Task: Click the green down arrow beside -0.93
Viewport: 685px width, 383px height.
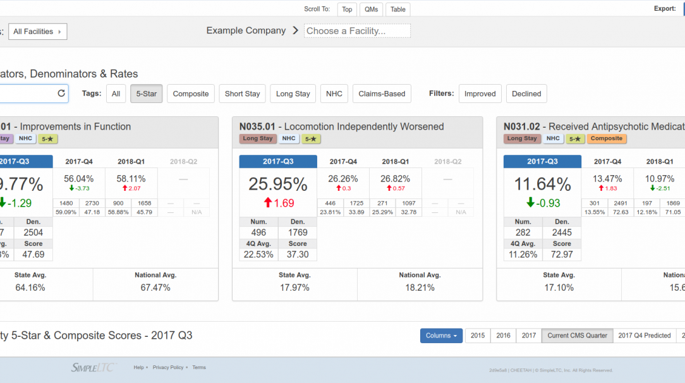Action: point(531,204)
